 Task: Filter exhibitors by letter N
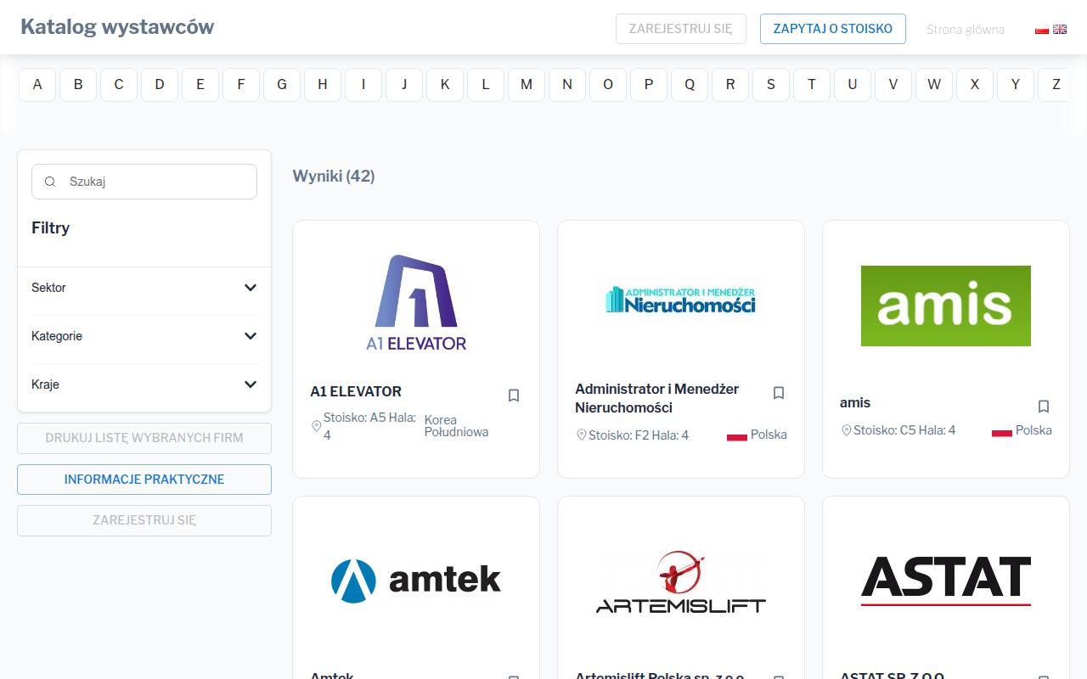pyautogui.click(x=567, y=85)
